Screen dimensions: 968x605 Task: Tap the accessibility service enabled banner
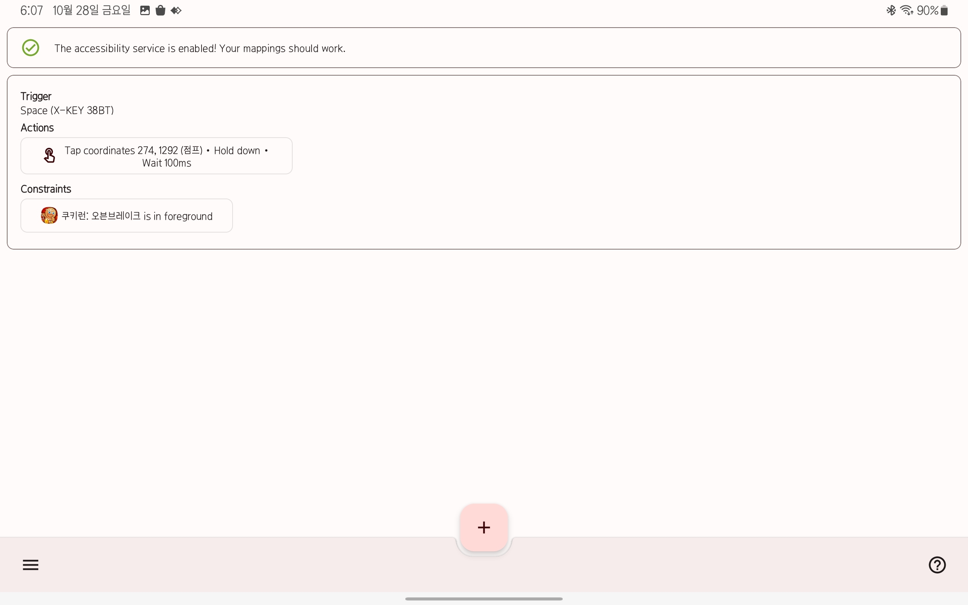pos(484,48)
